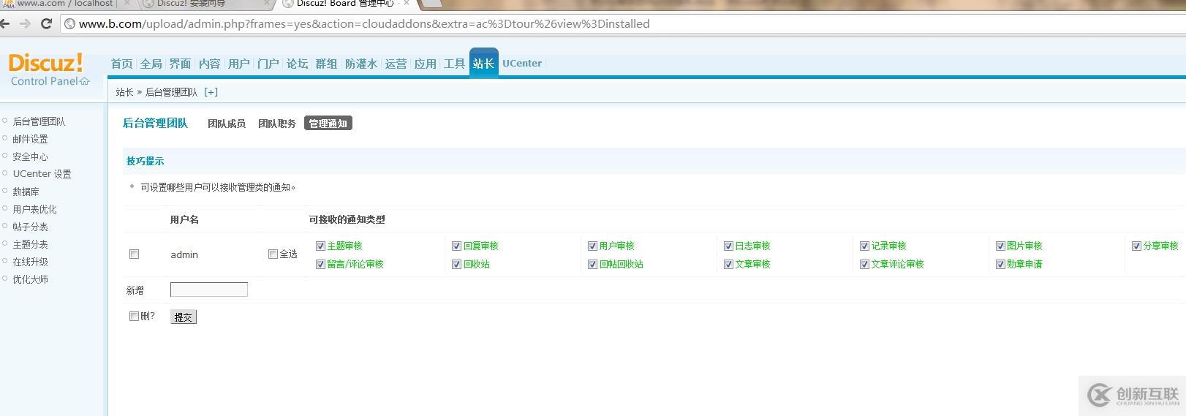Uncheck the 回收站 checkbox
The width and height of the screenshot is (1186, 416).
click(456, 264)
